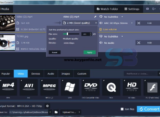Click Edit button for 72382.jpg

click(x=148, y=43)
